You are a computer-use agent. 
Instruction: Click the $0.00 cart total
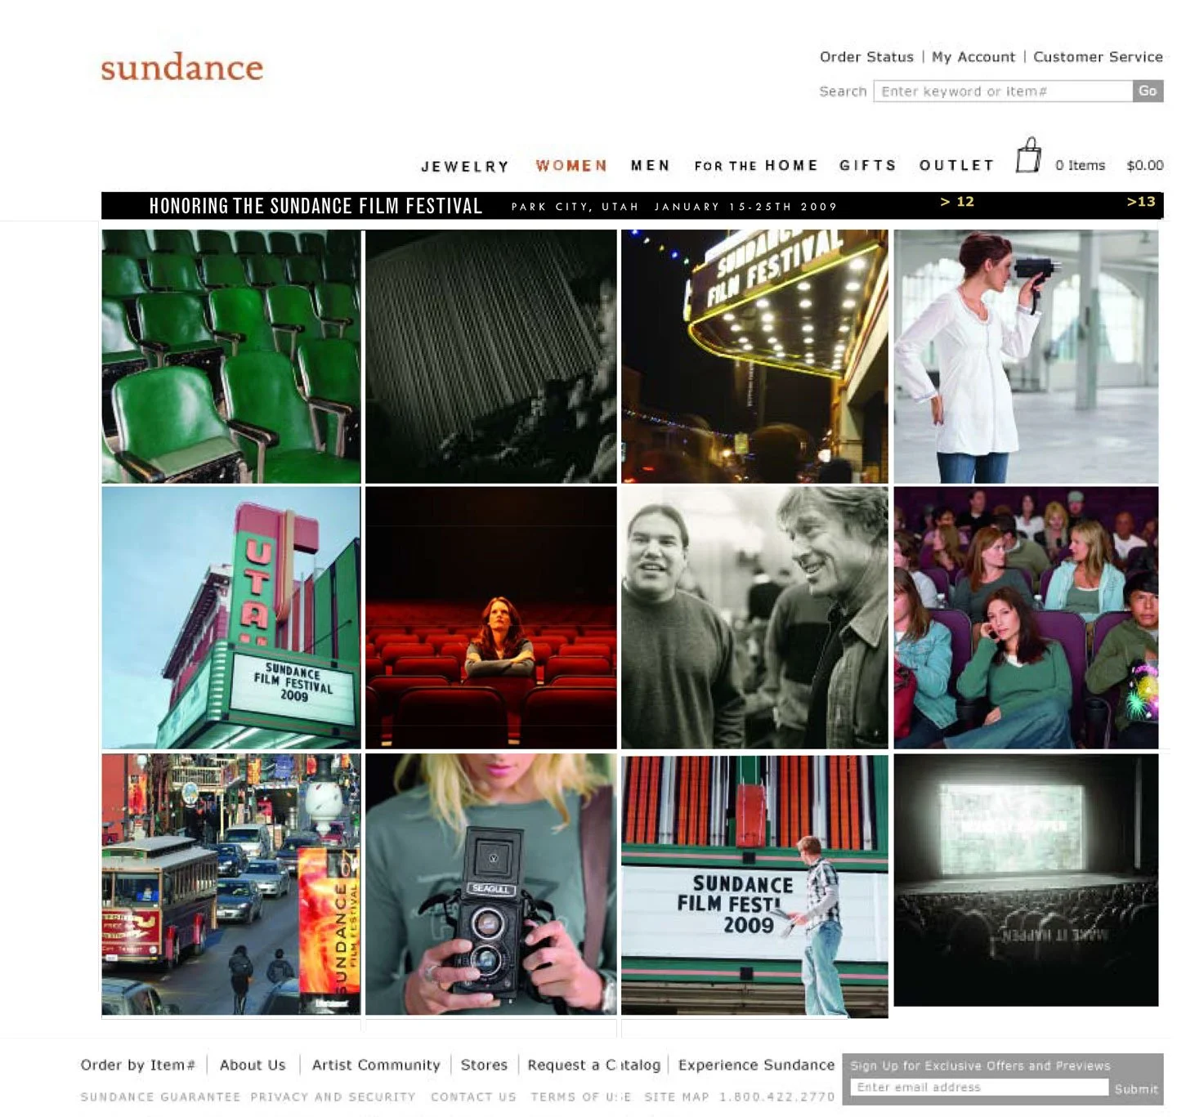point(1144,166)
